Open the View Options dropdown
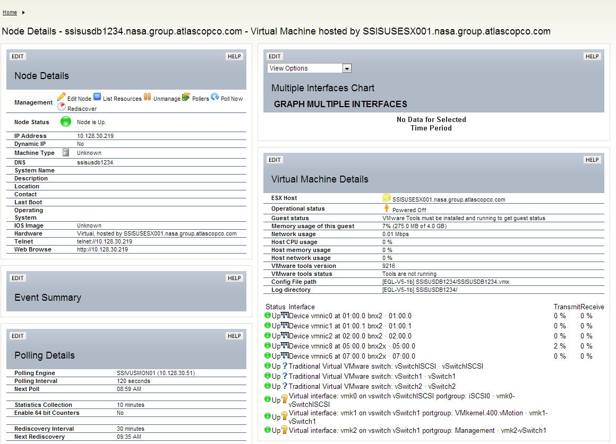The image size is (616, 444). pos(309,68)
